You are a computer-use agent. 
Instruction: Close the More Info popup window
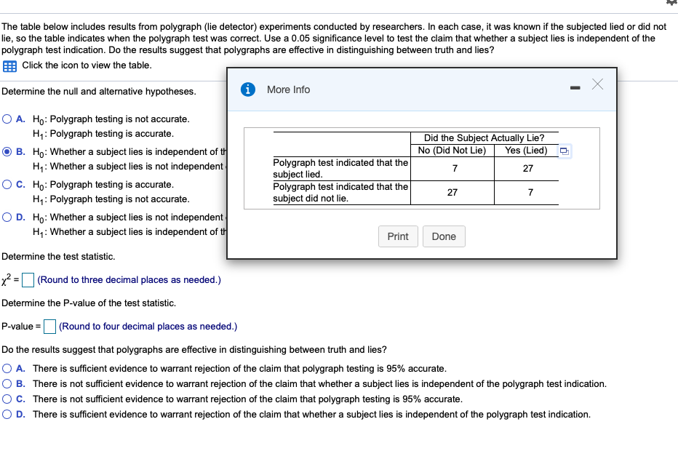tap(597, 84)
